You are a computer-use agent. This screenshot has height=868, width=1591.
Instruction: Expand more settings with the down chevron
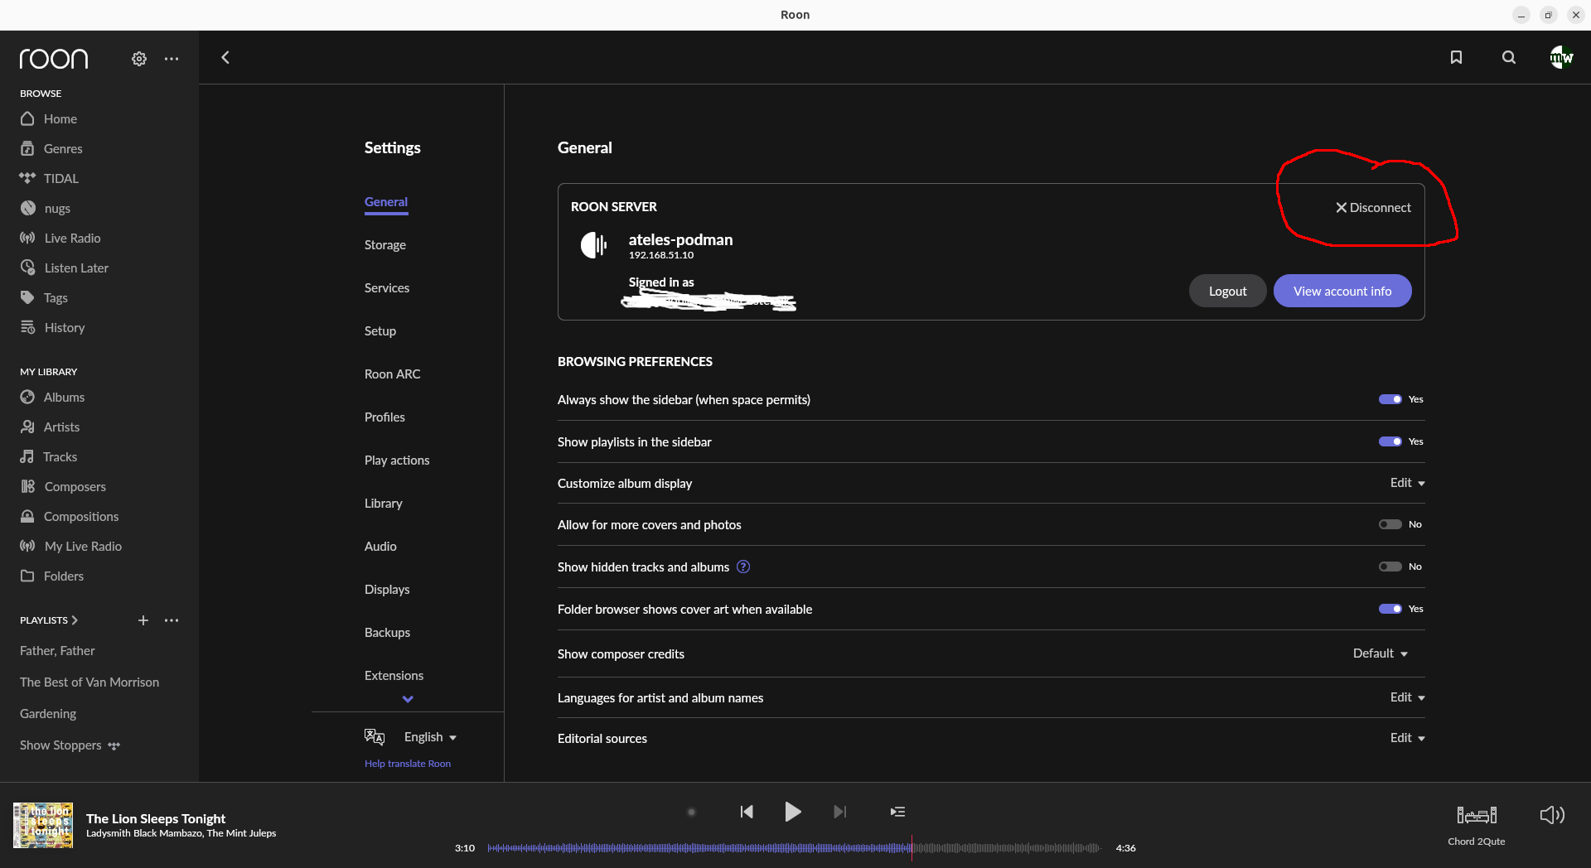tap(408, 699)
